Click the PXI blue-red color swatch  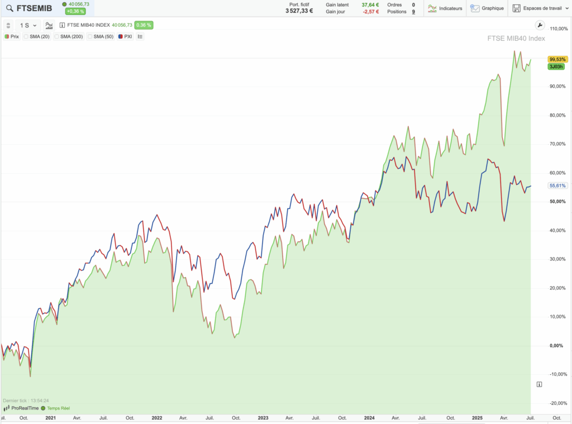121,36
